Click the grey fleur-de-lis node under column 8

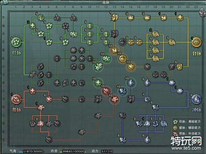tap(74, 18)
